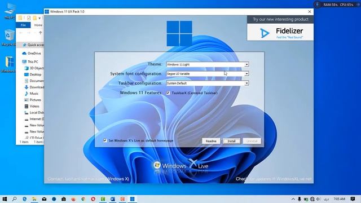
Task: Launch Microsoft Edge from the taskbar
Action: click(x=24, y=199)
